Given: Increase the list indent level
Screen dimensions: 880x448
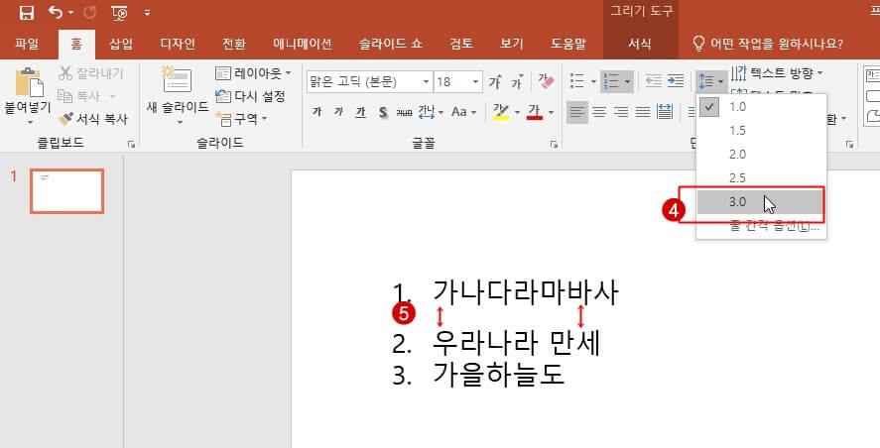Looking at the screenshot, I should tap(676, 82).
